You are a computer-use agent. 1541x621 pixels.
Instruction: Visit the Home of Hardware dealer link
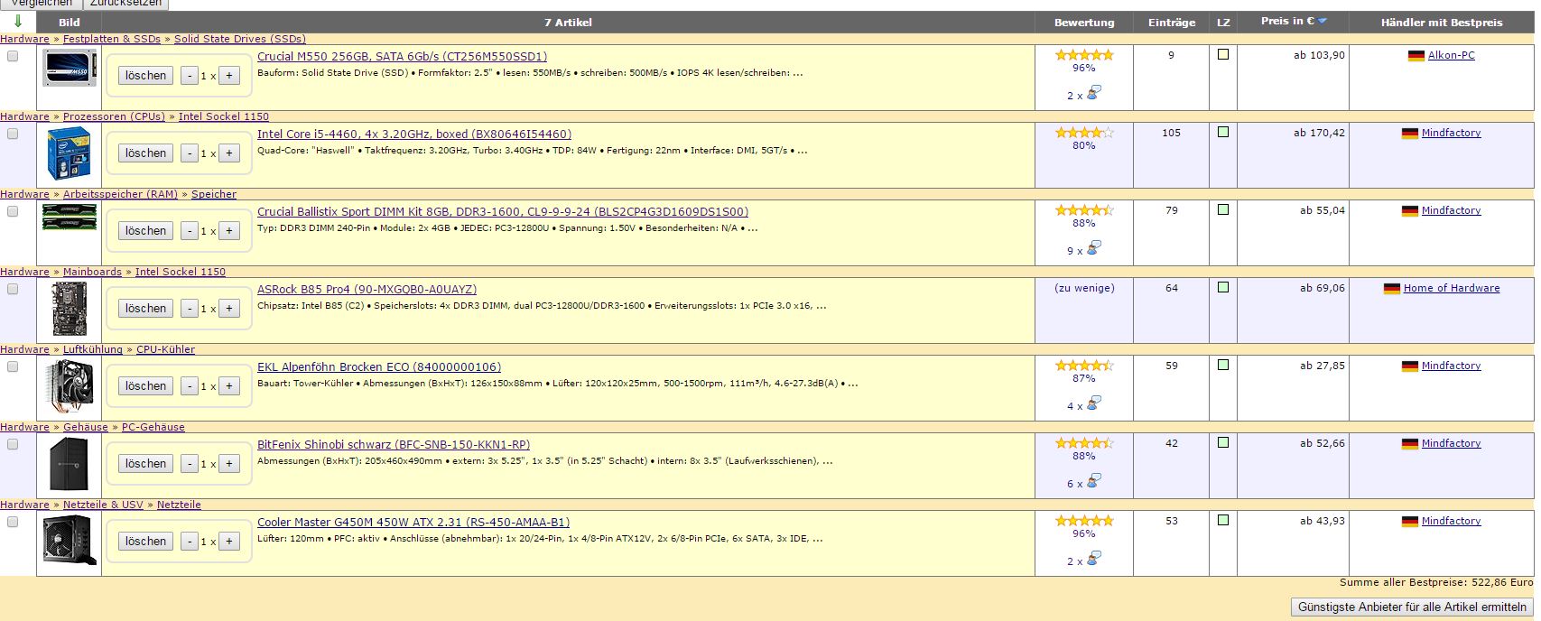coord(1452,288)
